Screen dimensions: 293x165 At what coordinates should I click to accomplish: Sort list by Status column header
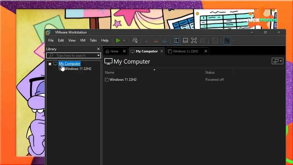(x=210, y=72)
